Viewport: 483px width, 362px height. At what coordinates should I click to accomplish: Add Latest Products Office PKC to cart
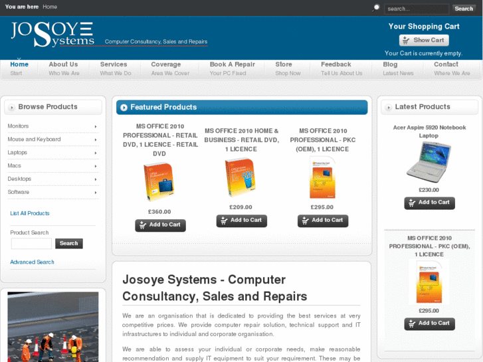point(429,323)
